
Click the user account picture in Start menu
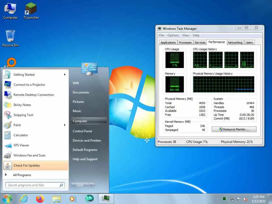[89, 69]
